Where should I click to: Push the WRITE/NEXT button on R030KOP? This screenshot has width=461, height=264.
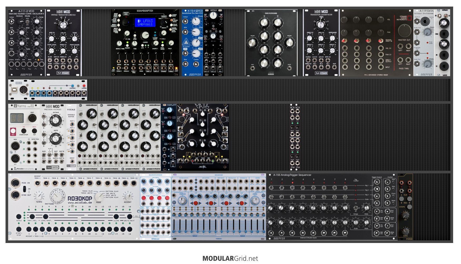coord(129,217)
